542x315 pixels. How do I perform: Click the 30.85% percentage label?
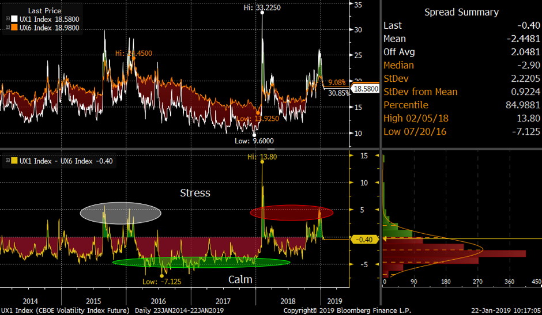tap(338, 93)
